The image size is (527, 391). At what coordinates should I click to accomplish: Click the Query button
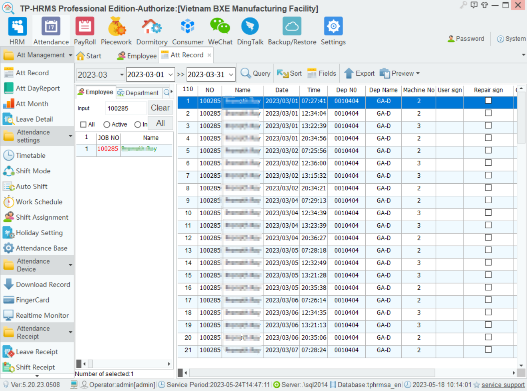click(x=256, y=73)
